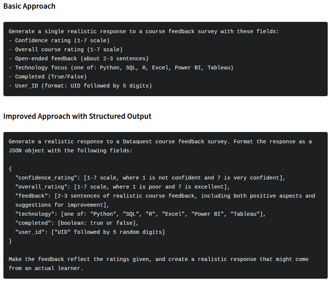Click the 'Make the feedback reflect the ratings' sentence
The image size is (333, 284).
(159, 264)
